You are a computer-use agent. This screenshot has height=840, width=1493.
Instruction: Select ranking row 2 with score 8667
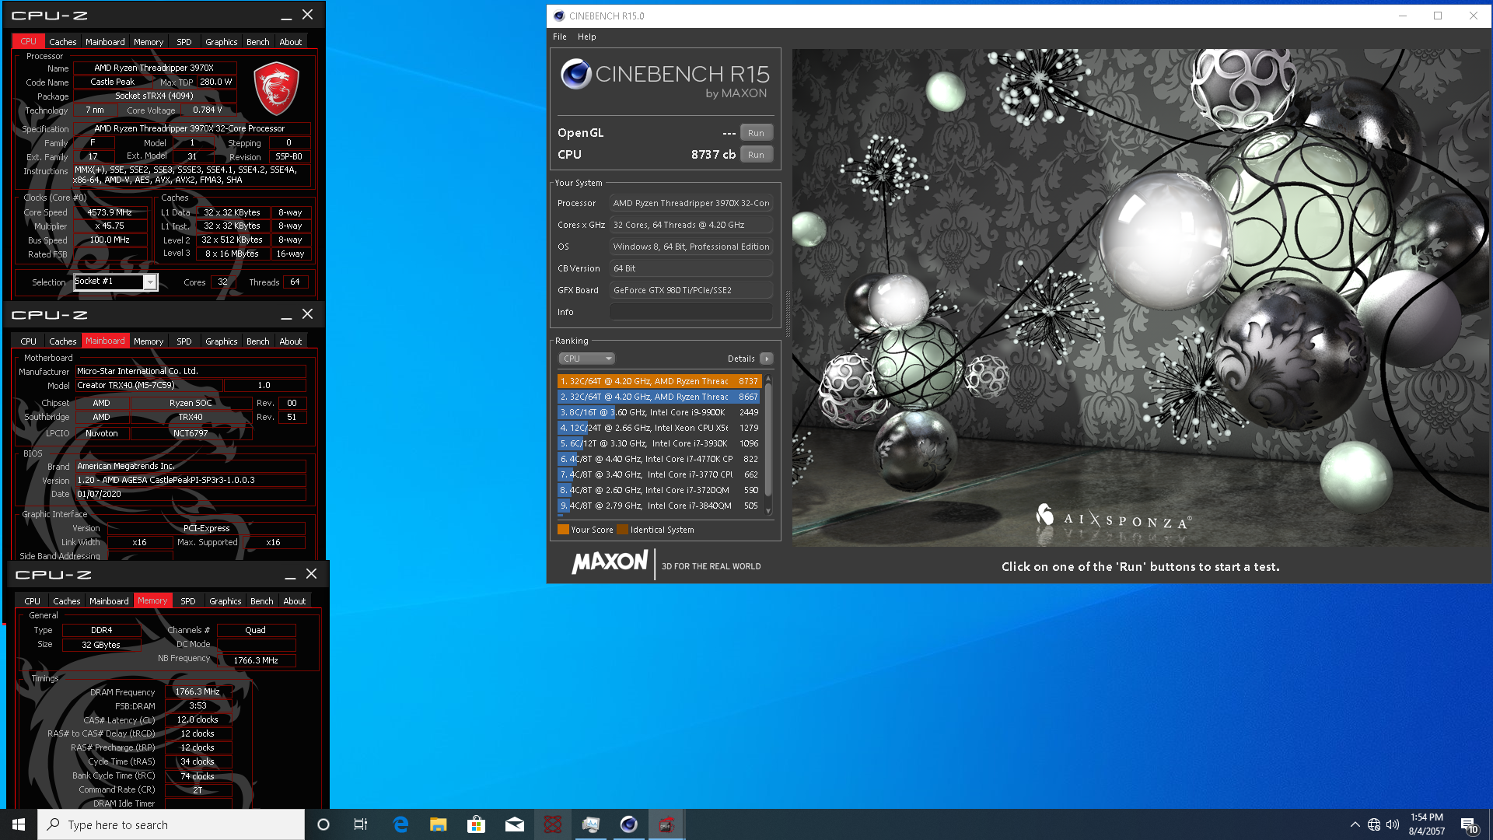[x=659, y=397]
